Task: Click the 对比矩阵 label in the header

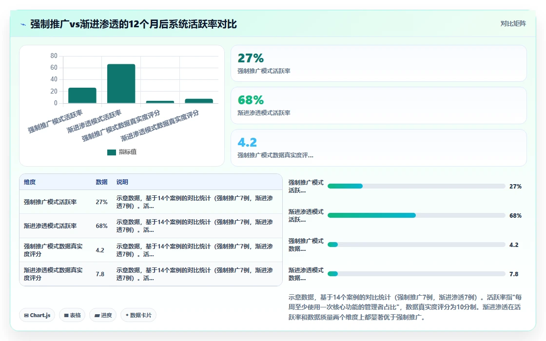Action: pos(513,24)
